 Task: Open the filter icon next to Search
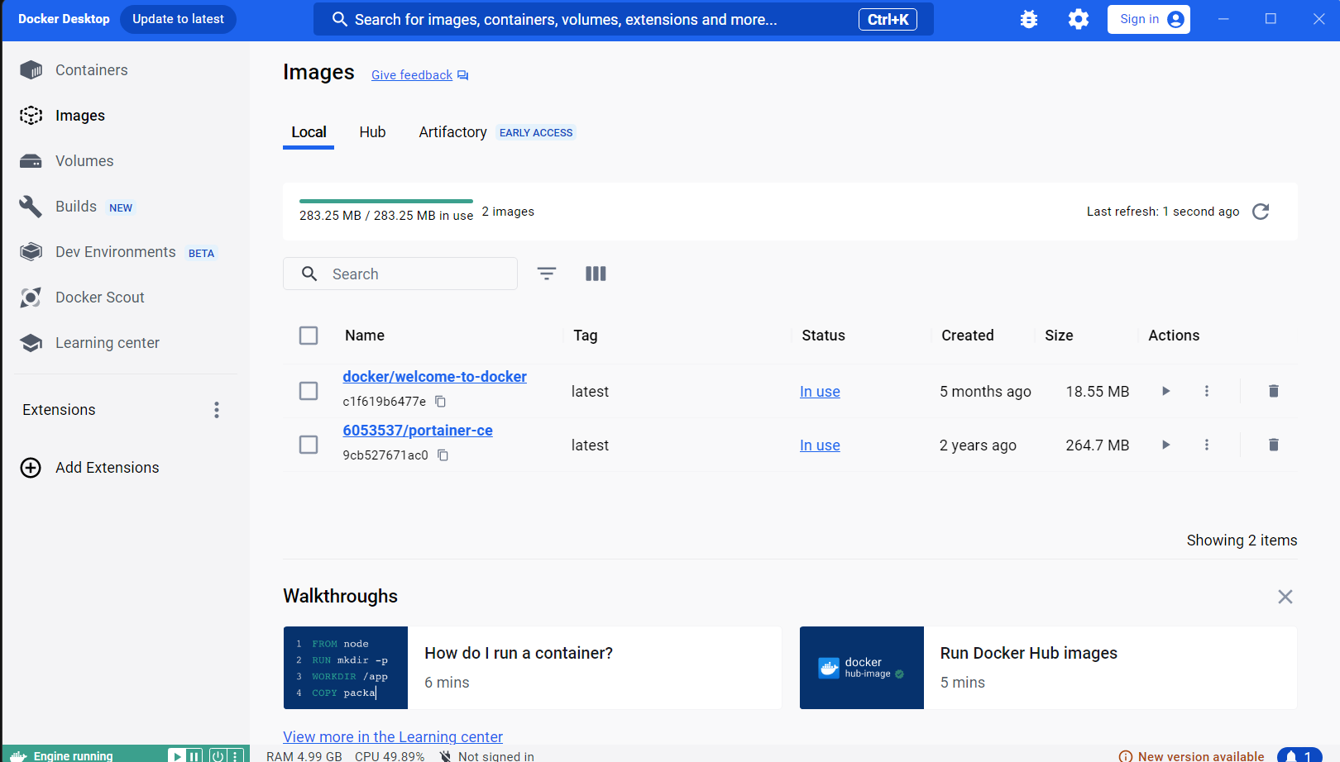click(547, 274)
